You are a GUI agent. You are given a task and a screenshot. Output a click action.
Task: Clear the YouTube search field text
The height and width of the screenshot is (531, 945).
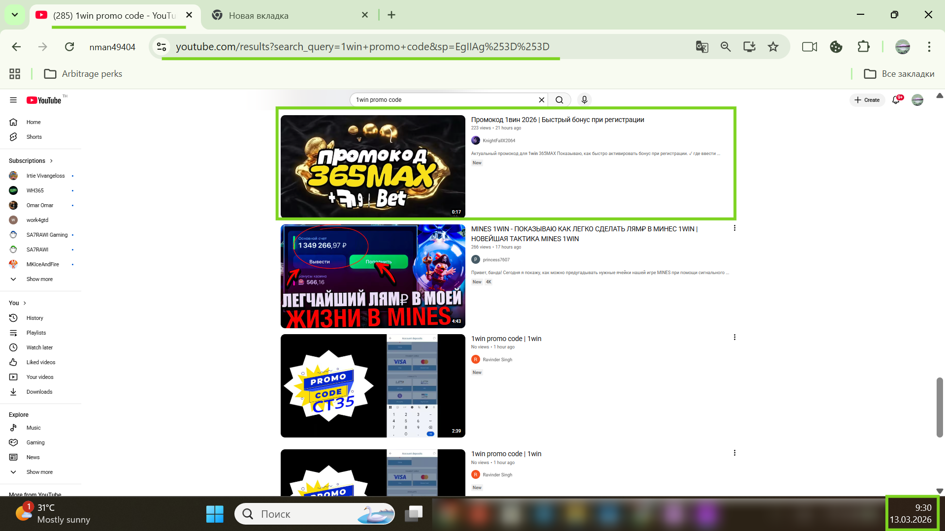[x=542, y=100]
